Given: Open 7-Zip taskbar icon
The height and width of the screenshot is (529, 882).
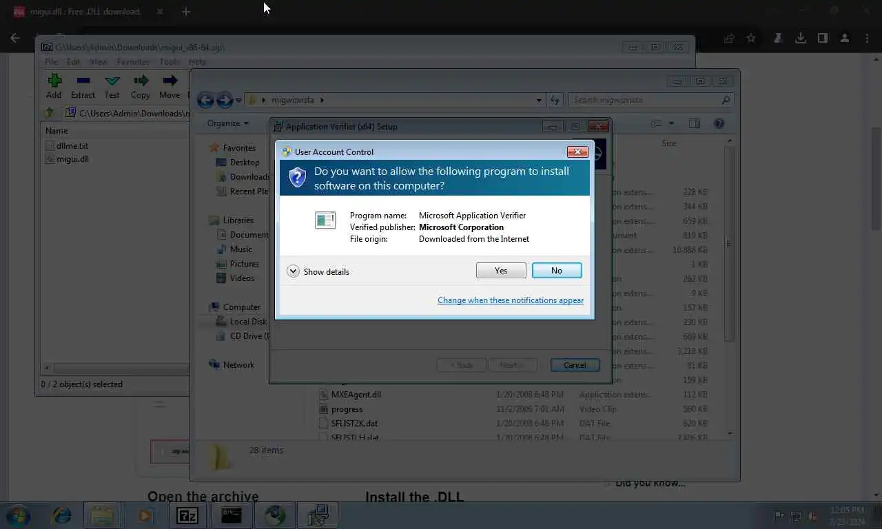Looking at the screenshot, I should [x=188, y=515].
